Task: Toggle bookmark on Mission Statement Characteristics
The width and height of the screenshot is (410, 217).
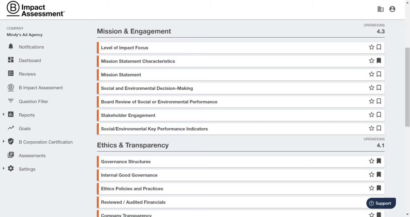Action: (x=379, y=61)
